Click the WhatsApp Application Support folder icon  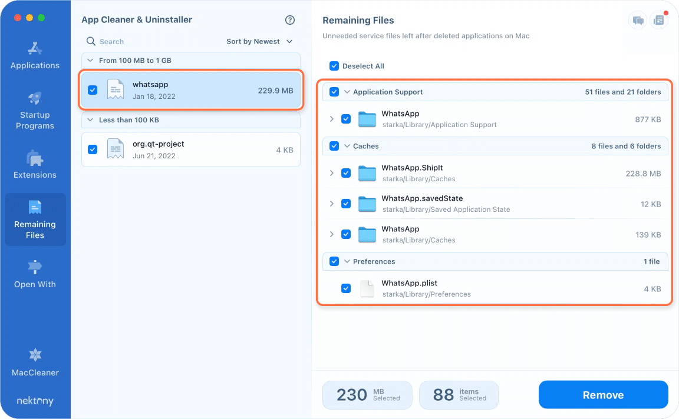click(x=367, y=119)
